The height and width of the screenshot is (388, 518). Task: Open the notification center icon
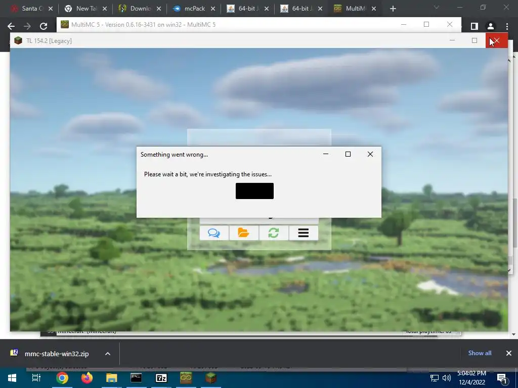click(x=502, y=378)
